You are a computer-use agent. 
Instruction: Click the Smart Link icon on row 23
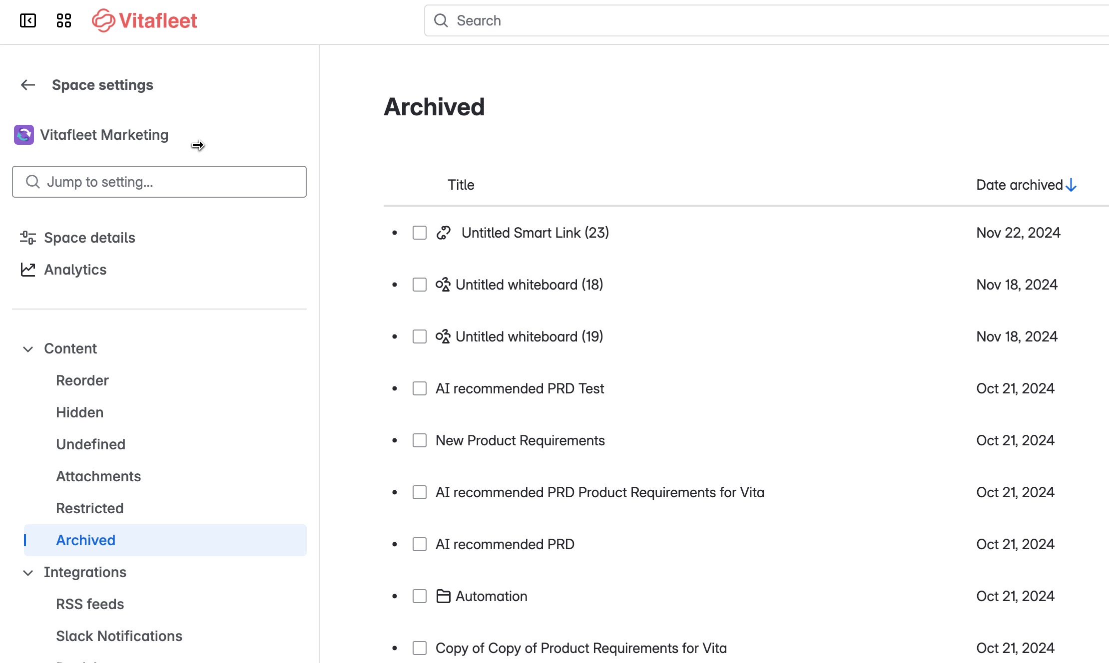pos(443,233)
